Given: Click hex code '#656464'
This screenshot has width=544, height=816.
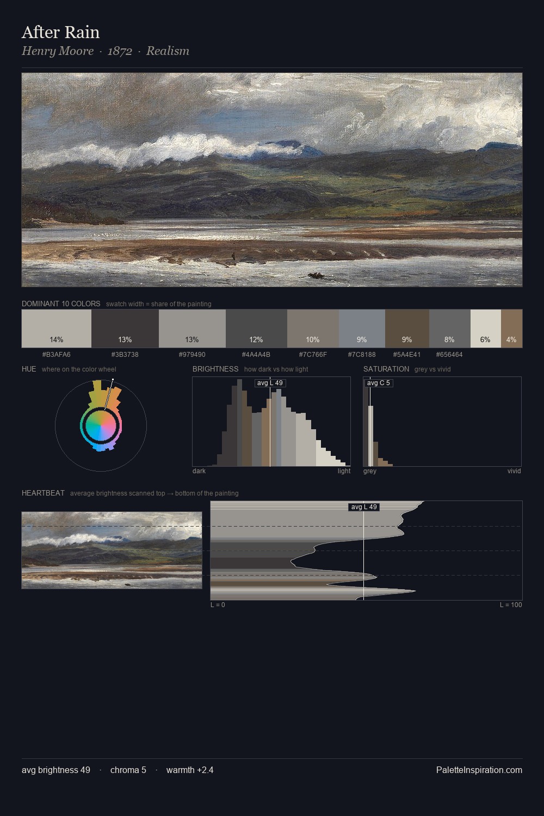Looking at the screenshot, I should tap(449, 355).
